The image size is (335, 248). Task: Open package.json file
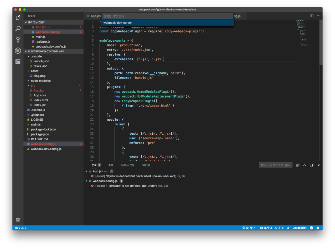click(x=53, y=134)
